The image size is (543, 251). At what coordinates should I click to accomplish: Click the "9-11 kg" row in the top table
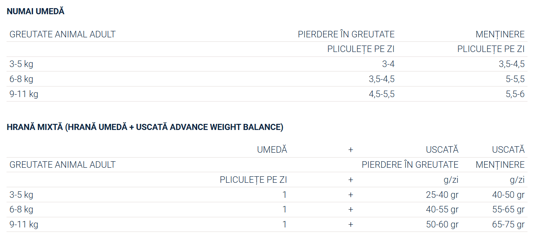point(24,94)
